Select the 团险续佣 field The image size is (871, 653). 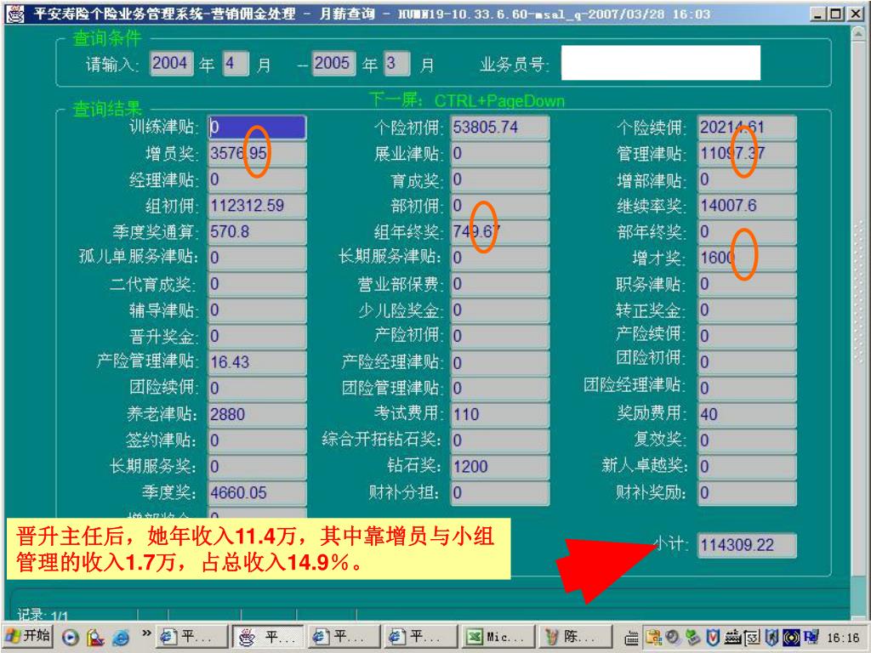click(257, 389)
